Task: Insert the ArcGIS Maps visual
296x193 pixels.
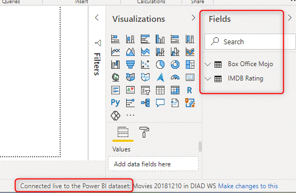Action: 190,103
